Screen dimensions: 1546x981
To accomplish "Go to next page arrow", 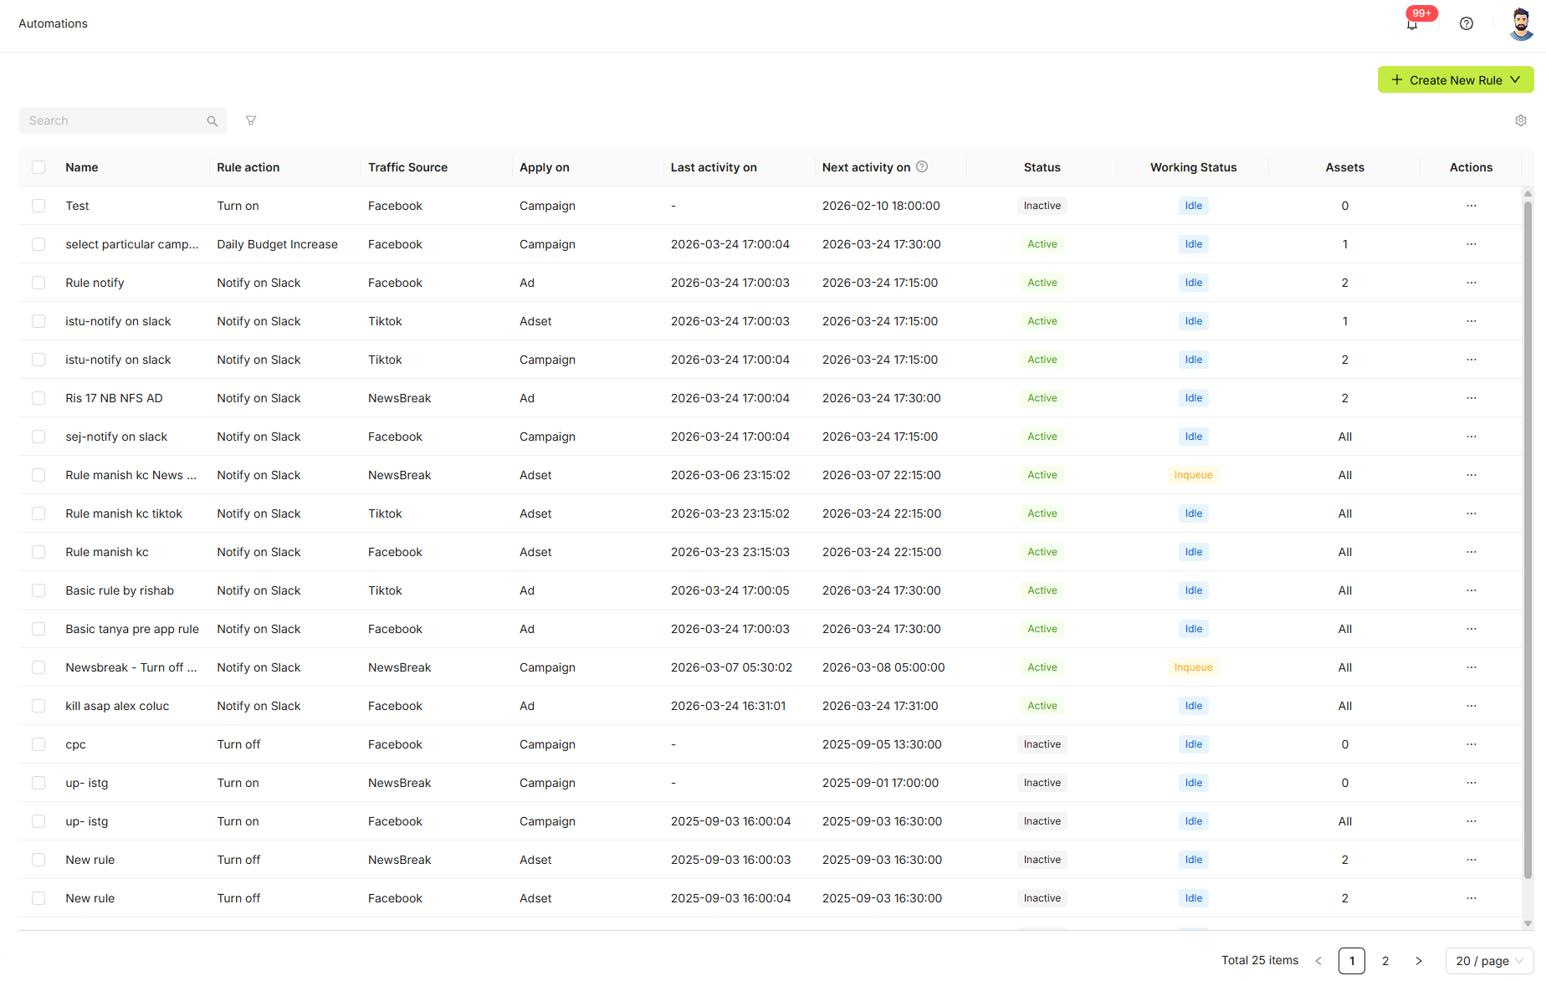I will click(x=1419, y=961).
